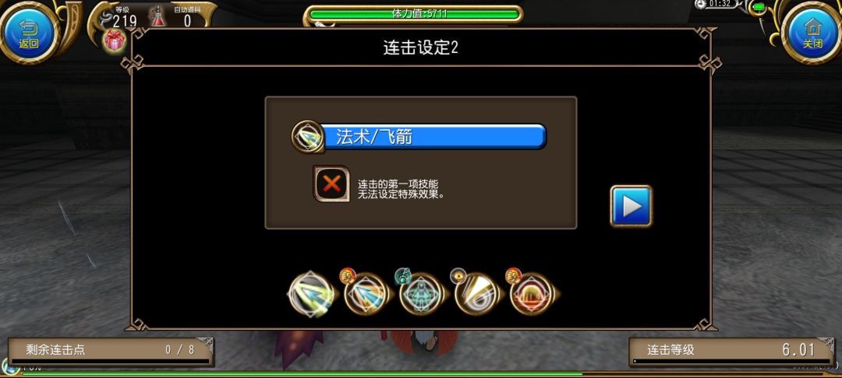The height and width of the screenshot is (378, 842).
Task: Click the 关闭 home button
Action: (812, 33)
